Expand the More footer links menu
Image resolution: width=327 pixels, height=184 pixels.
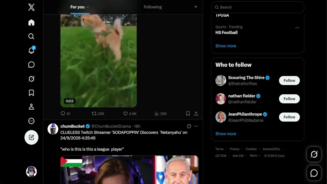click(255, 156)
